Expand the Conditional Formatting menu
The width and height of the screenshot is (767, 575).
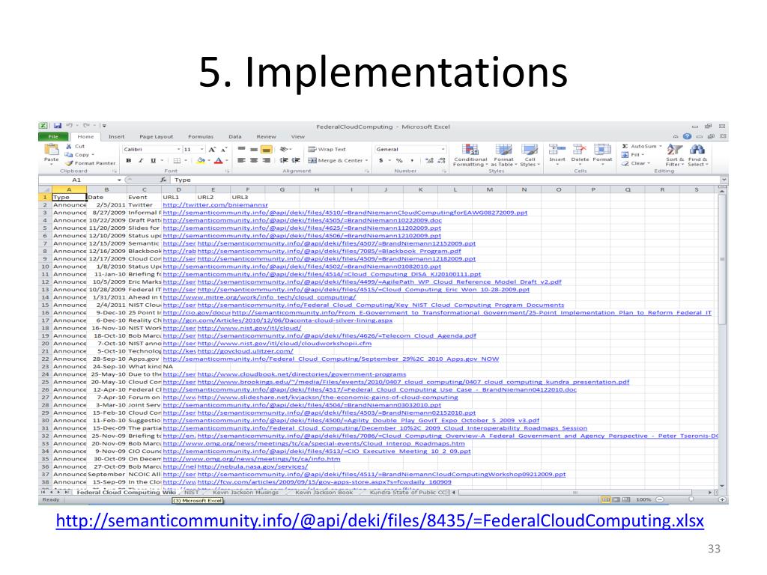[x=470, y=156]
